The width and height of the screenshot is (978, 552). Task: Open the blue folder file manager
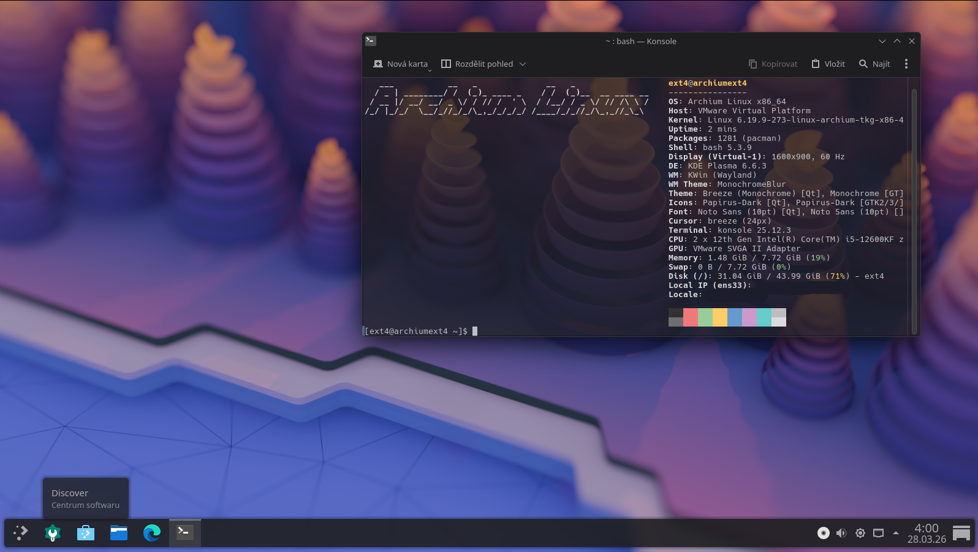coord(119,533)
